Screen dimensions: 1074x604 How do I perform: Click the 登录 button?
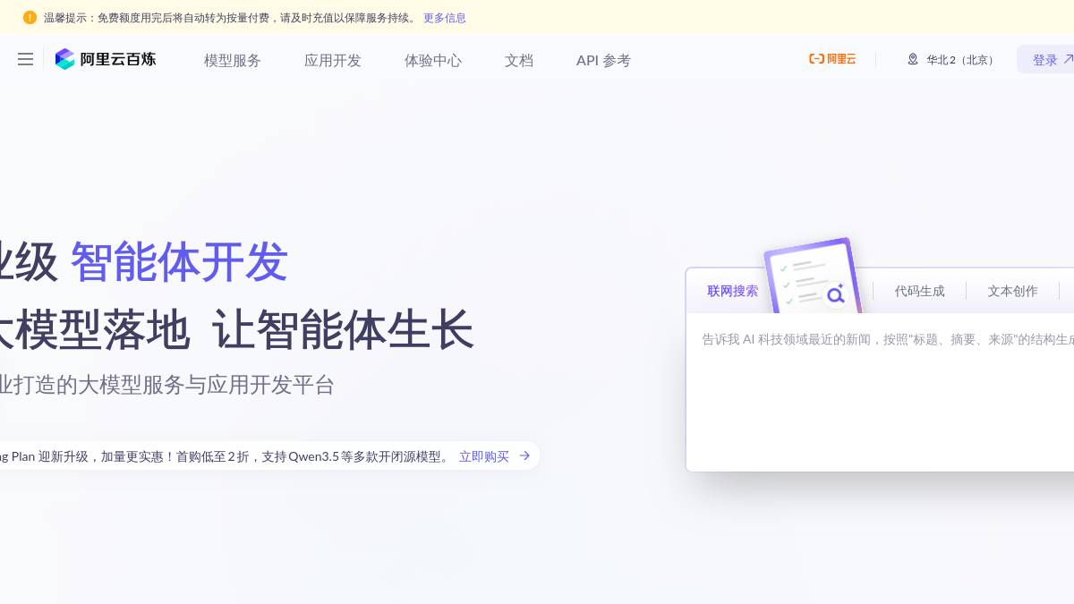tap(1044, 59)
